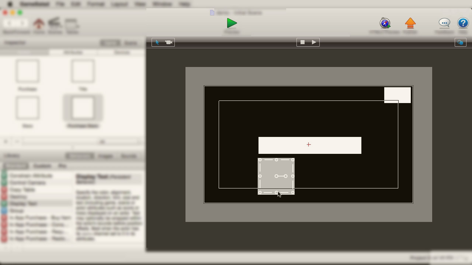Send feedback using the speech bubble icon
Screen dimensions: 472x265
pyautogui.click(x=444, y=23)
